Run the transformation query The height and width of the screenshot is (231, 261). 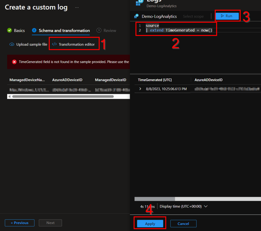pyautogui.click(x=227, y=16)
